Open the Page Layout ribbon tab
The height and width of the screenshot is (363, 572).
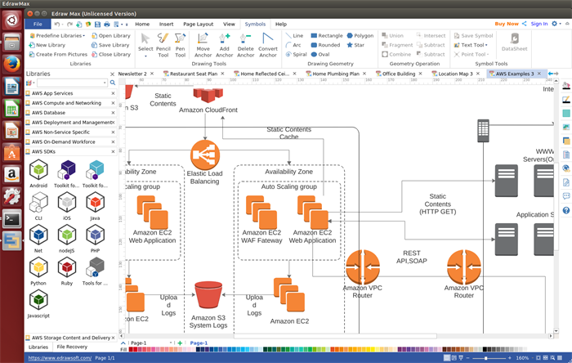[198, 25]
